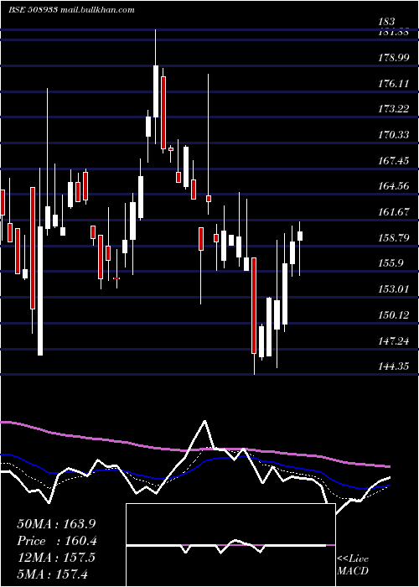This screenshot has height=587, width=419.
Task: Click the Price : 160.4 legend entry
Action: click(x=57, y=541)
